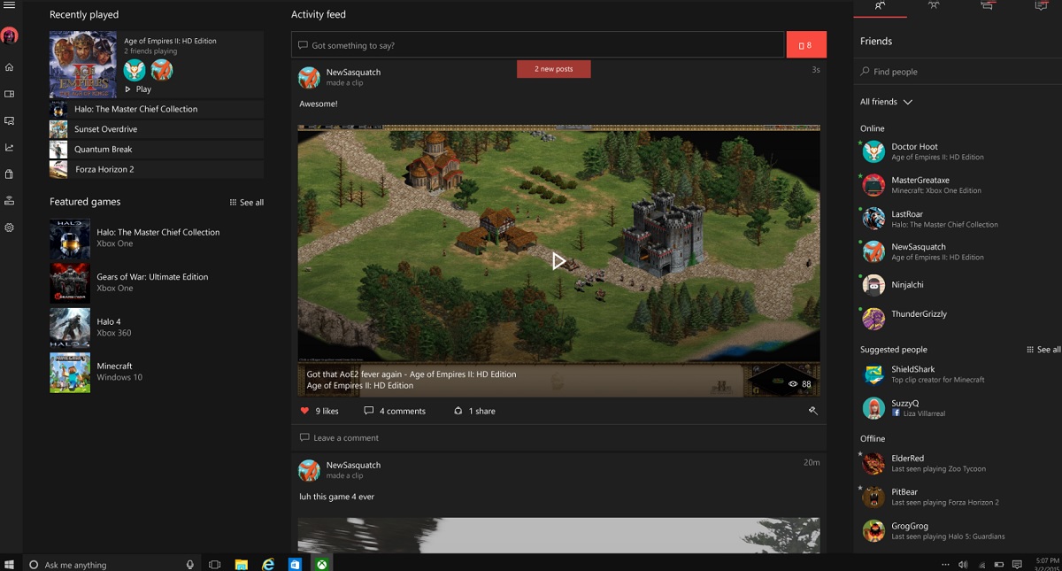Click the Got something to say box

point(538,45)
